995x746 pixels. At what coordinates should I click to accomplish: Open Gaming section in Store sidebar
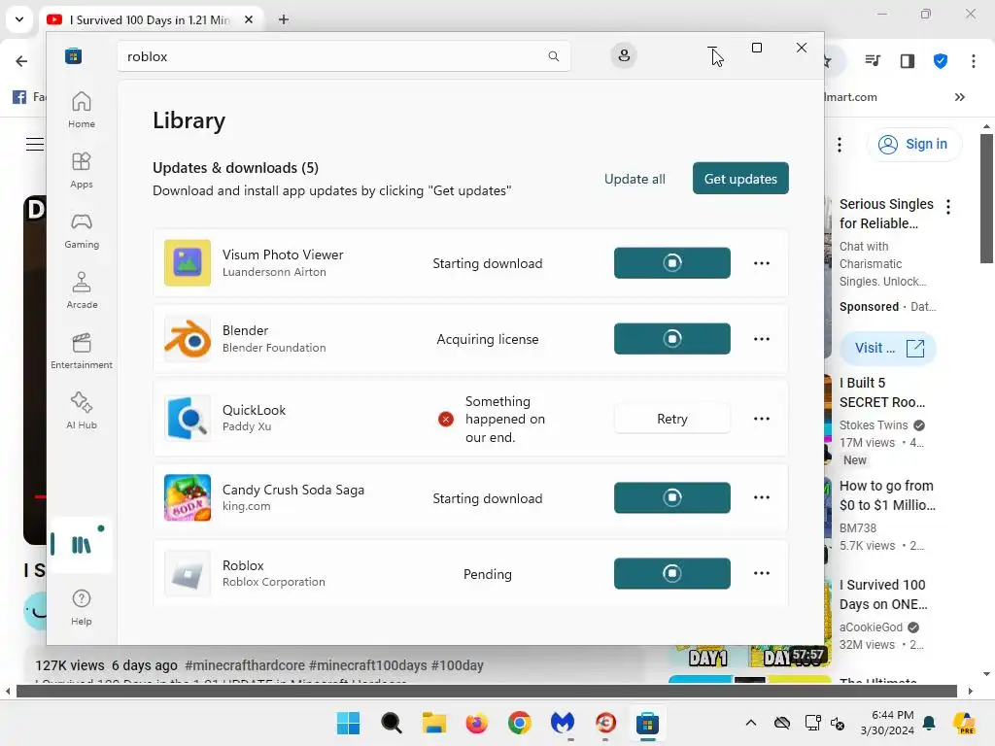pyautogui.click(x=82, y=230)
